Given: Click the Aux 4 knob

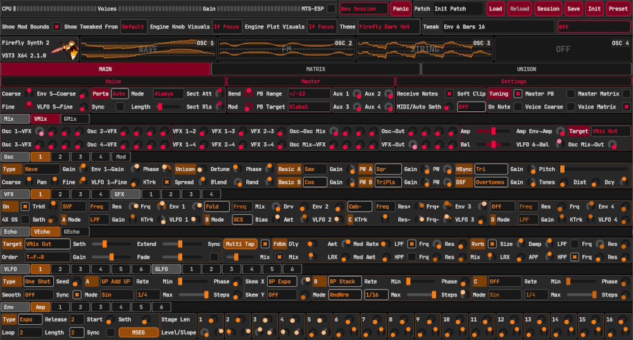Looking at the screenshot, I should tap(389, 107).
